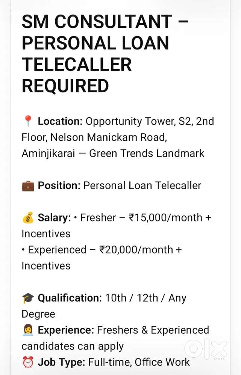This screenshot has height=375, width=241.
Task: Click the SM CONSULTANT heading text
Action: [x=97, y=21]
